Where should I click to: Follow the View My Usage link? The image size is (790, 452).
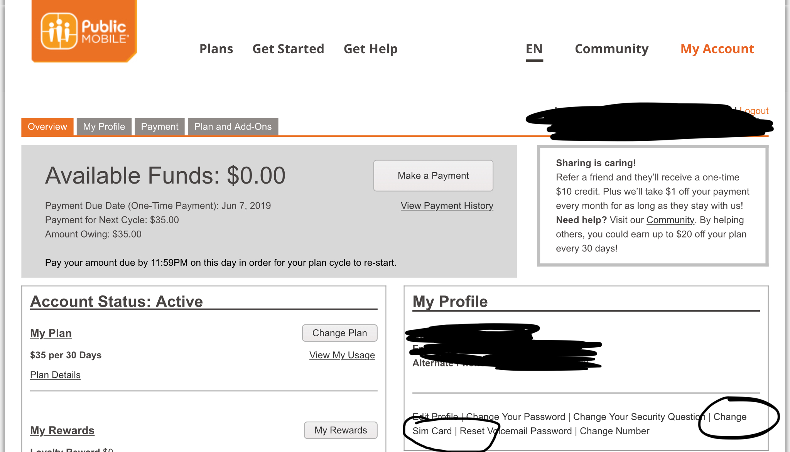pos(342,355)
